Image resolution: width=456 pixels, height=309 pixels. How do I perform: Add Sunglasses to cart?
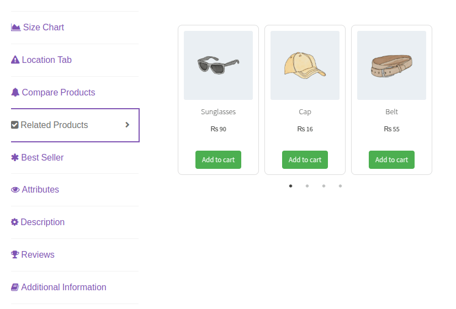(218, 160)
